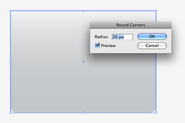Click empty canvas outside the selected rectangle

(x=171, y=88)
